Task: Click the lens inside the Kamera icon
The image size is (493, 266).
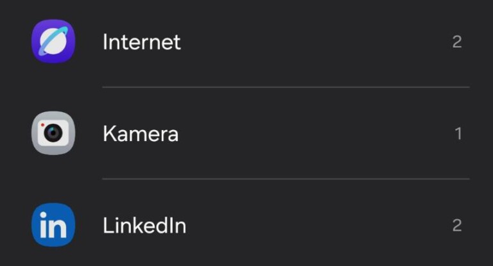Action: pyautogui.click(x=54, y=133)
